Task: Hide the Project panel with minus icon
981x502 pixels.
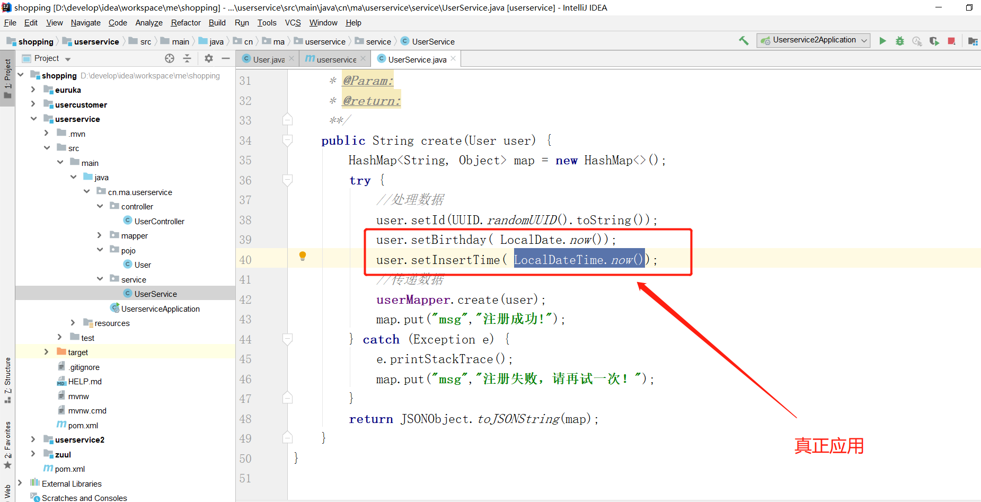Action: pyautogui.click(x=226, y=58)
